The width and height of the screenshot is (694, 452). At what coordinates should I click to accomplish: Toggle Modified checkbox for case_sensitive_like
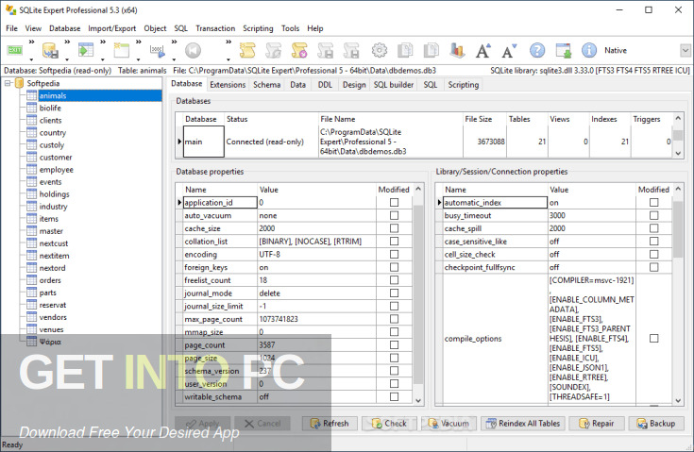[x=653, y=242]
